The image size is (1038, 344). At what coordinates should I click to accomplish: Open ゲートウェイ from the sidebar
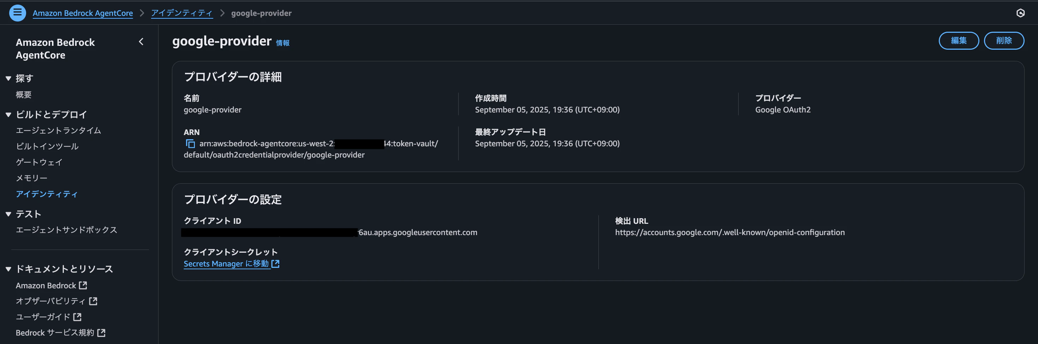39,162
